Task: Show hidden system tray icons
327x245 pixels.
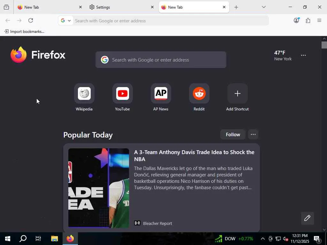Action: (263, 239)
